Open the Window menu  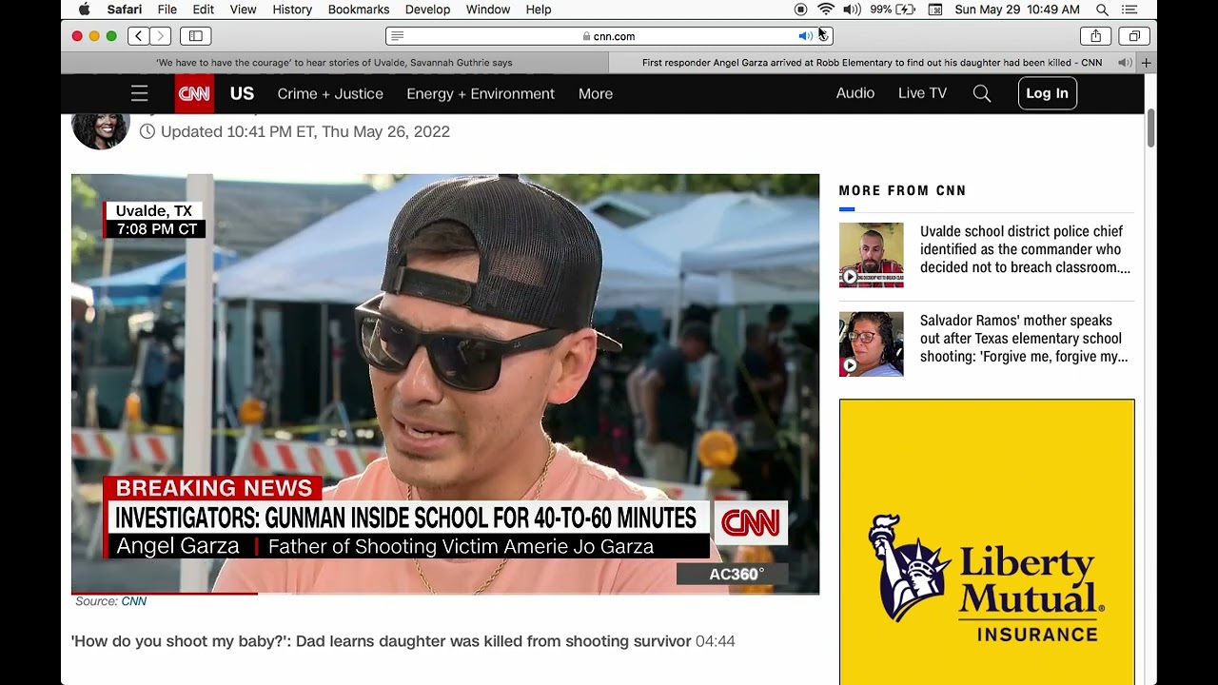click(x=488, y=10)
